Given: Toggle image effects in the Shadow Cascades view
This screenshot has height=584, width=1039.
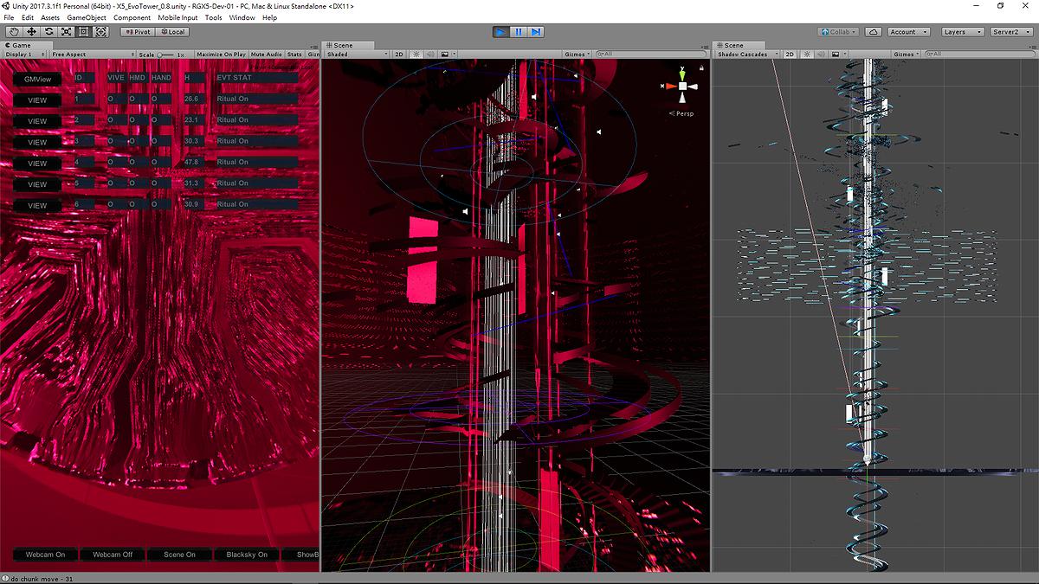Looking at the screenshot, I should coord(836,55).
